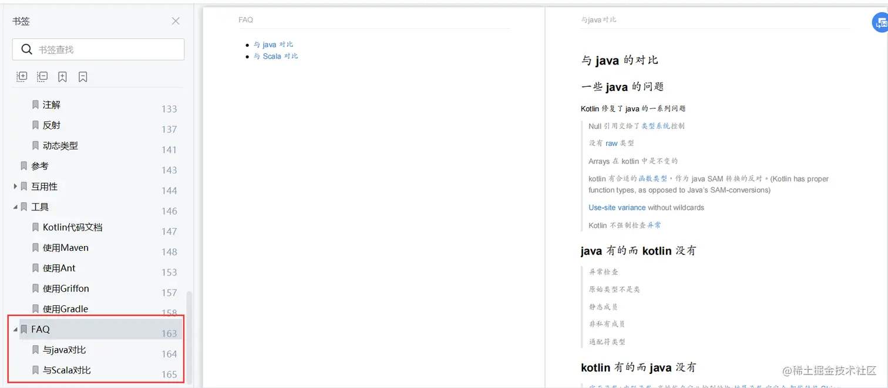Select the 工具 bookmark
The height and width of the screenshot is (388, 888).
(x=40, y=207)
